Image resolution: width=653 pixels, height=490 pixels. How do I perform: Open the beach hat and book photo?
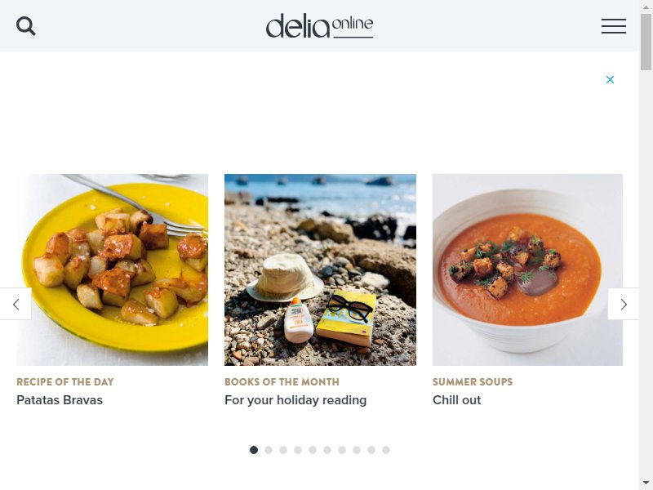coord(320,270)
